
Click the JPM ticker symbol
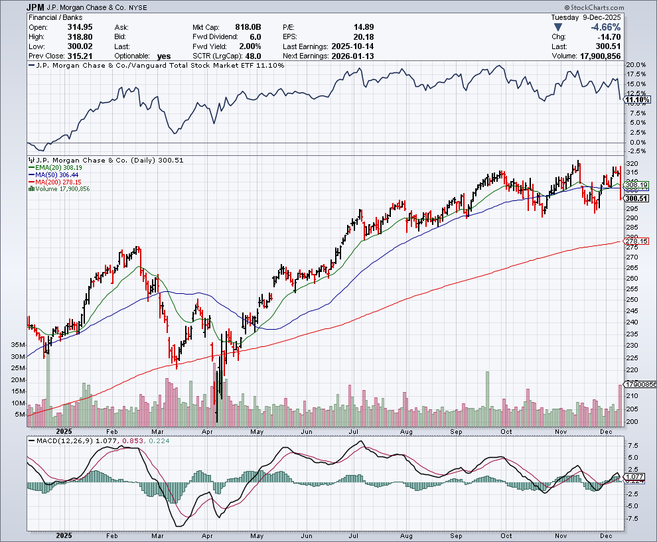click(36, 7)
